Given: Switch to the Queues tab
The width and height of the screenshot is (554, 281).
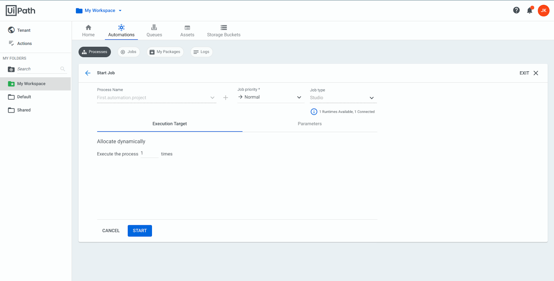Looking at the screenshot, I should click(x=154, y=31).
